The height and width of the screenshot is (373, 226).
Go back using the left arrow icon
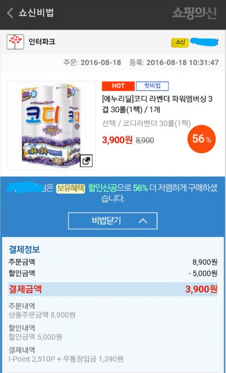(x=10, y=13)
